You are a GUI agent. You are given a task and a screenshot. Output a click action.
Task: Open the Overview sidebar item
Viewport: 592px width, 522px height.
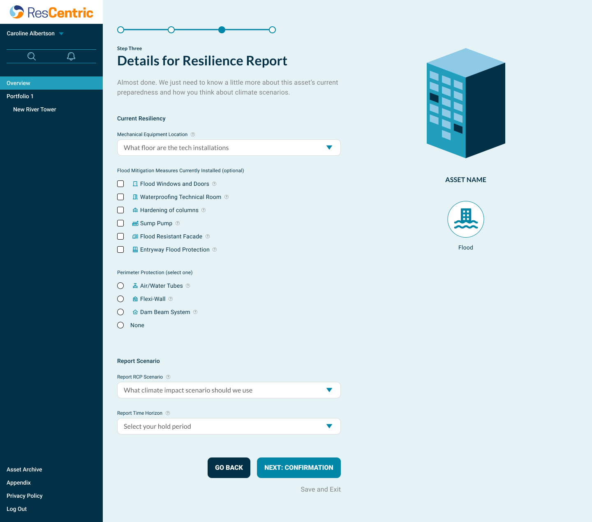tap(18, 83)
